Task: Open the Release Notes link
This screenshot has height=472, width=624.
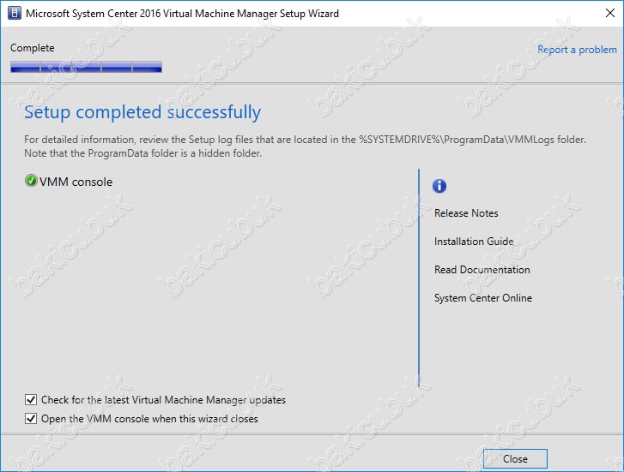Action: click(x=466, y=213)
